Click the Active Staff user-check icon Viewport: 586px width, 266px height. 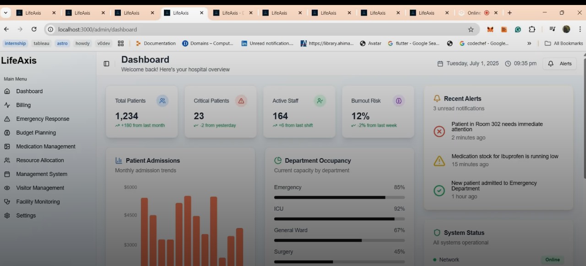tap(320, 101)
